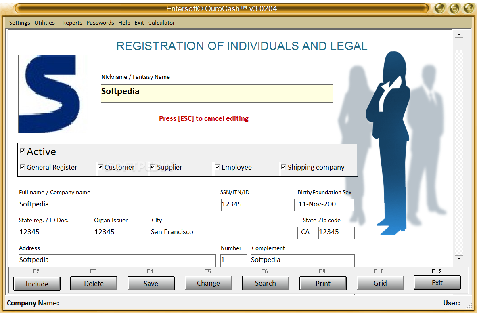
Task: Click the State reg. / ID Doc. field
Action: click(x=55, y=233)
